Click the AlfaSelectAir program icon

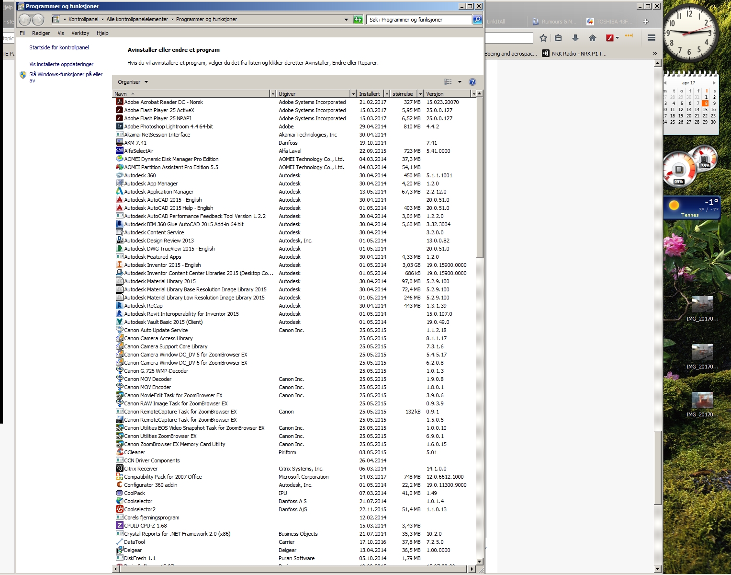tap(120, 150)
